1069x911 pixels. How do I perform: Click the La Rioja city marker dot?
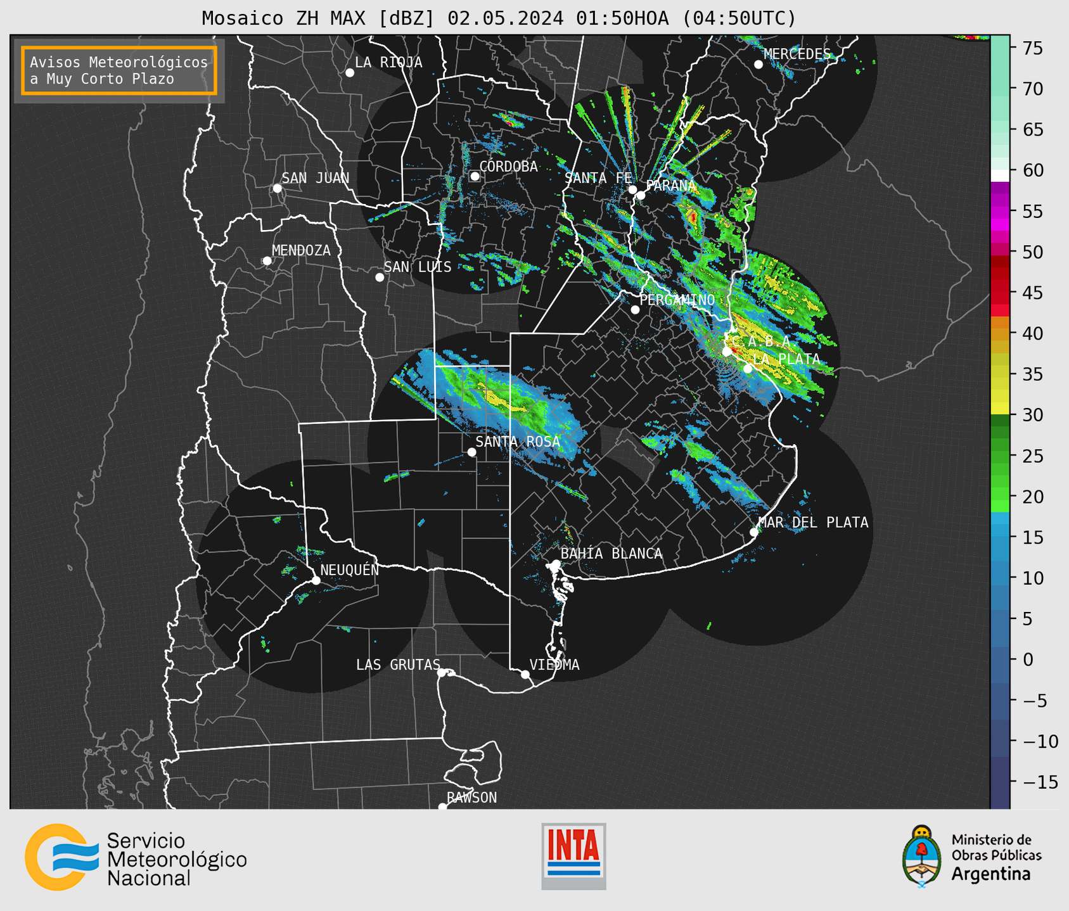coord(350,73)
